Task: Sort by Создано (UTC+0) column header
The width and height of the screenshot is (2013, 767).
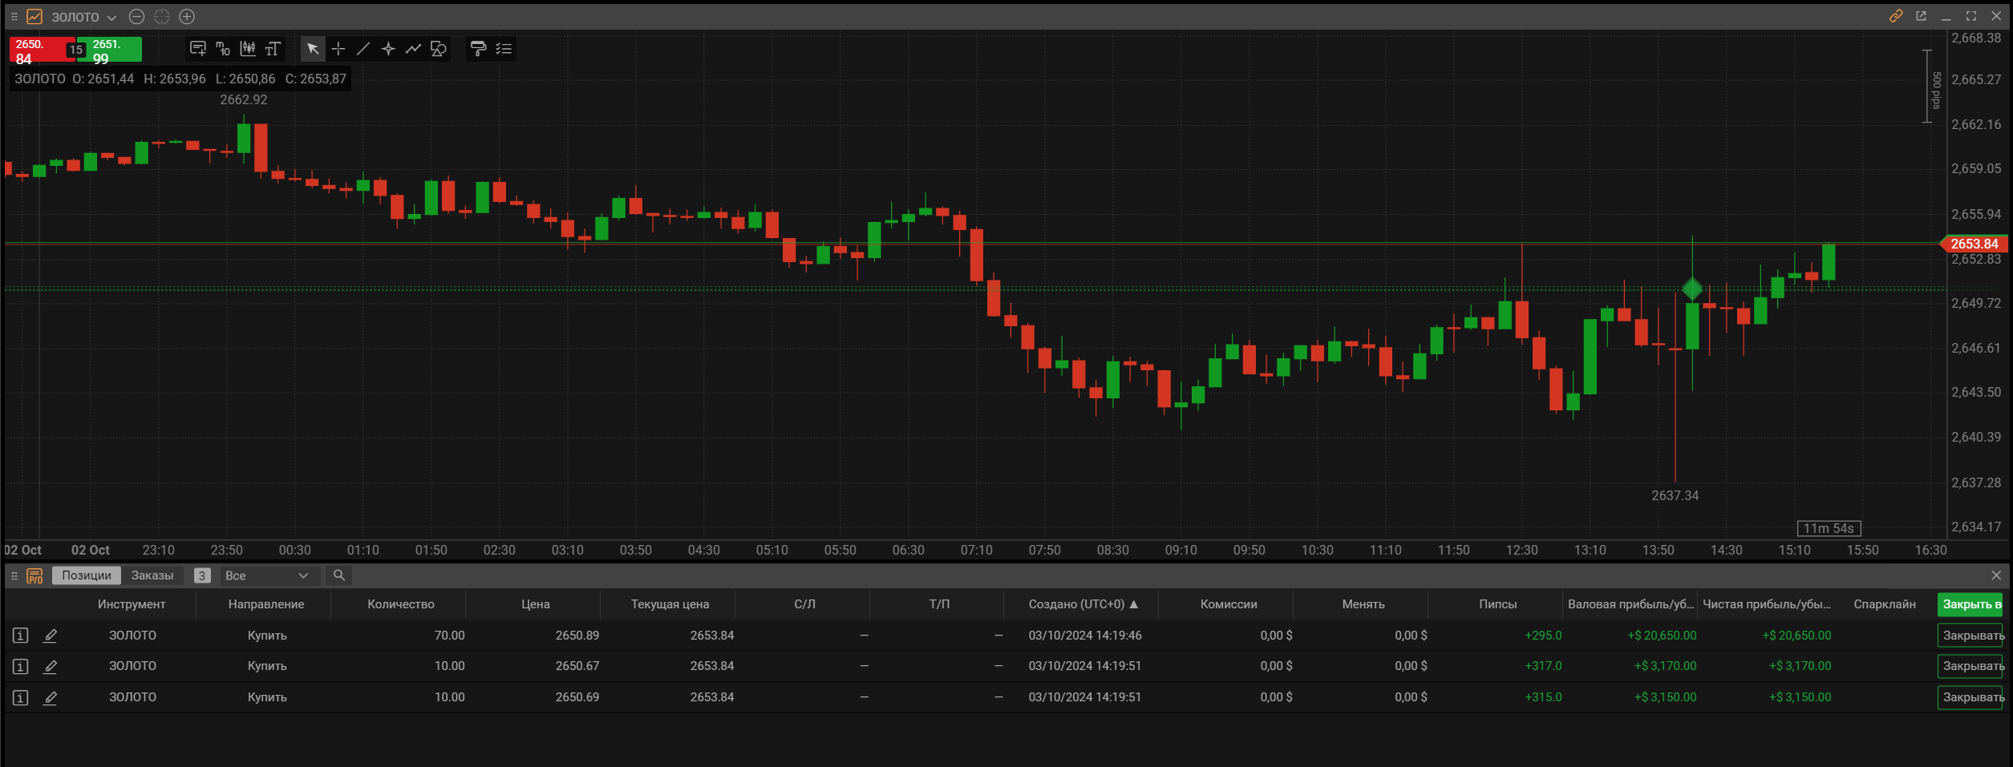Action: [x=1083, y=604]
